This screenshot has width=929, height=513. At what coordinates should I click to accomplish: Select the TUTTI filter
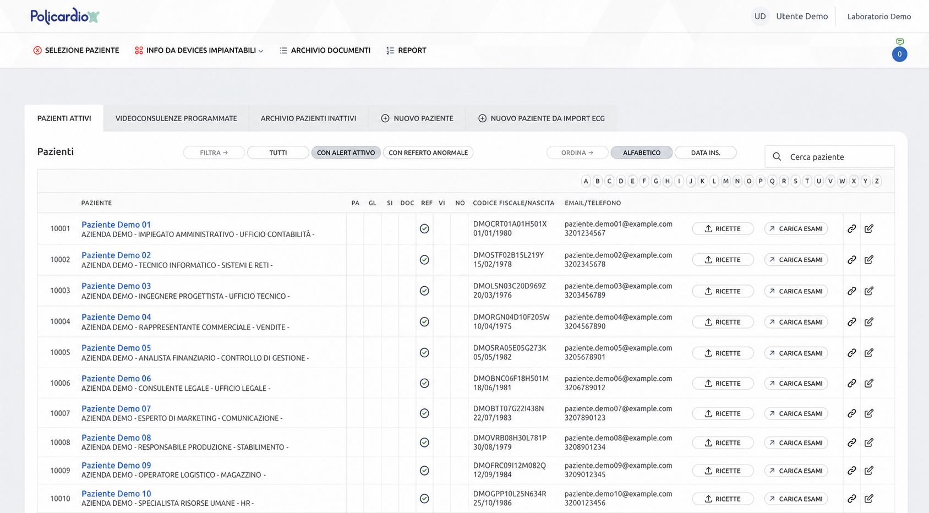(278, 152)
